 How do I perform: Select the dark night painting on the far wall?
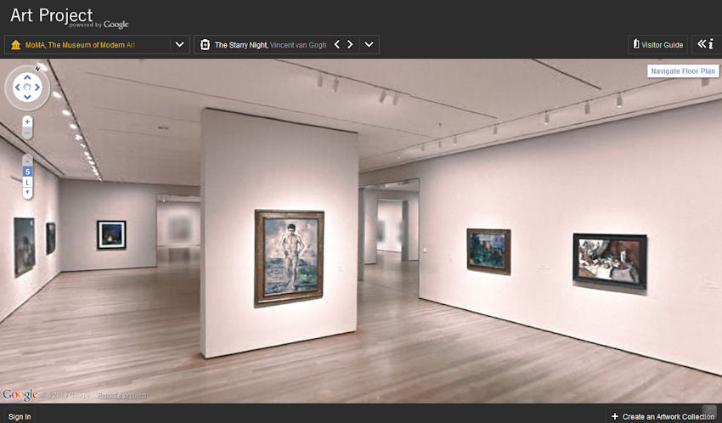pos(111,234)
